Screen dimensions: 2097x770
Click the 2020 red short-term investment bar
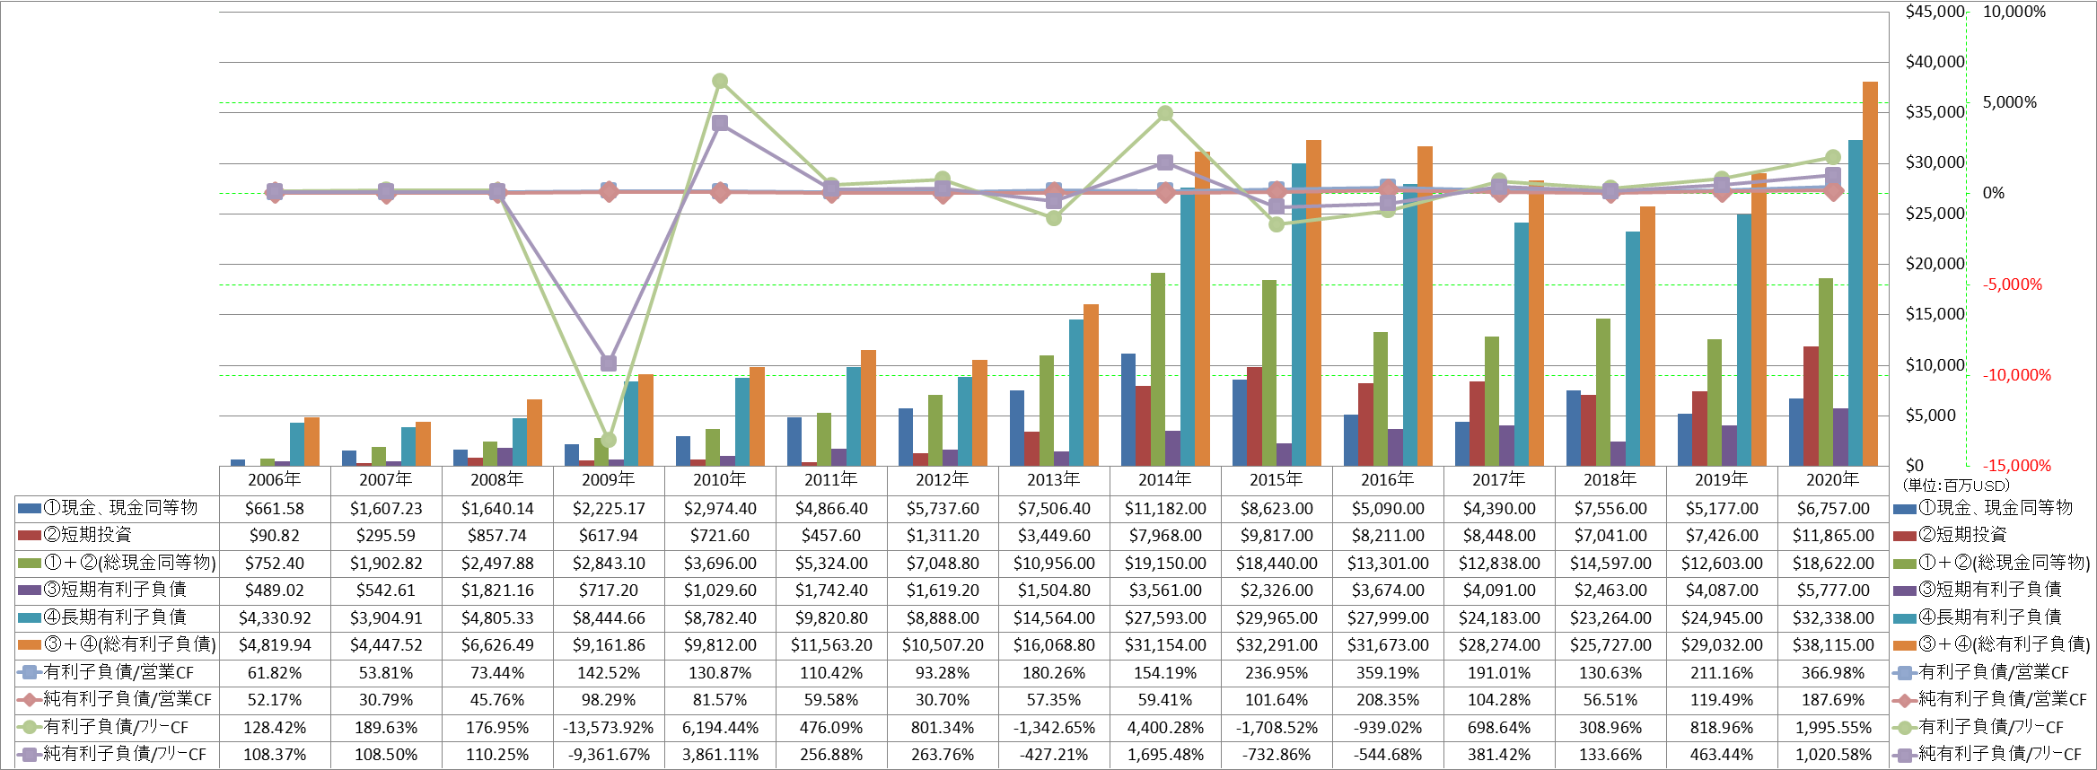coord(1811,407)
